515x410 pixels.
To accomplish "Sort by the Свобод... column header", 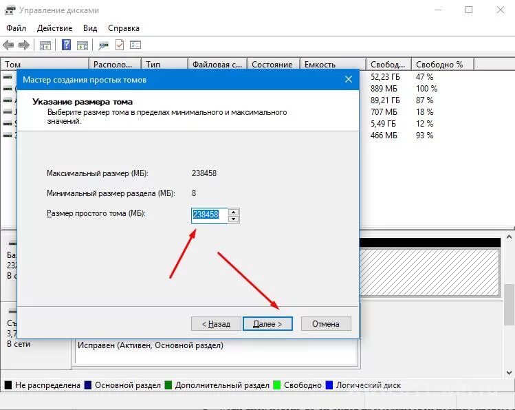I will point(388,65).
